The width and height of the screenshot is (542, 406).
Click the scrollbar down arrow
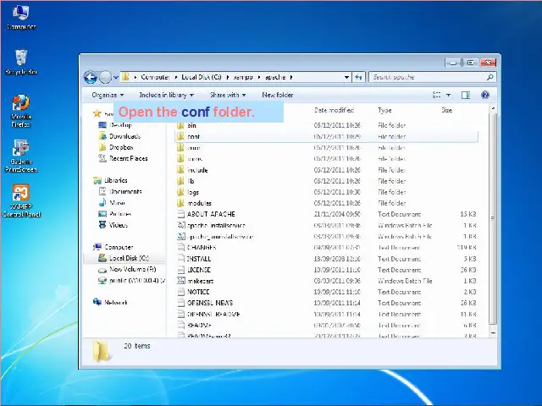[x=493, y=332]
